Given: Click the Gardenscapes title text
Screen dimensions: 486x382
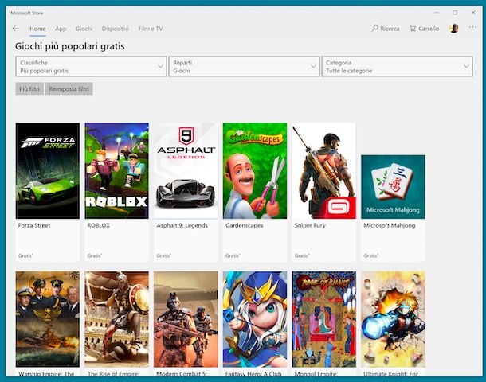Looking at the screenshot, I should (x=245, y=225).
